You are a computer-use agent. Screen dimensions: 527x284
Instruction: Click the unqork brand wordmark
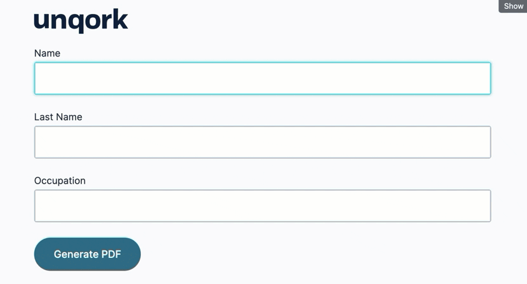coord(81,20)
